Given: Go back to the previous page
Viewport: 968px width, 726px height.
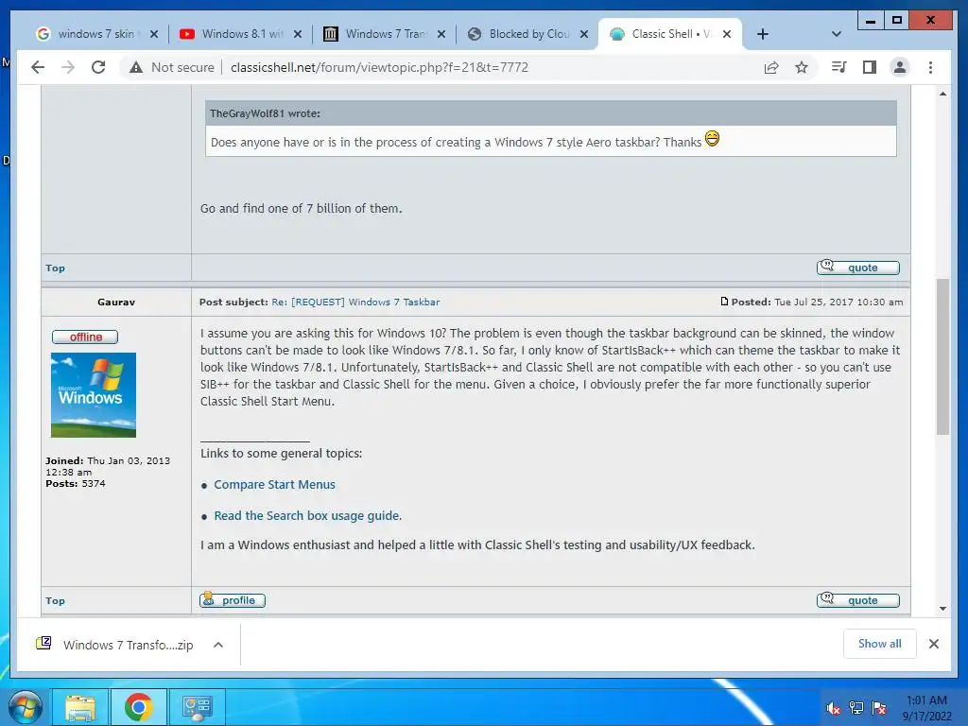Looking at the screenshot, I should point(38,67).
